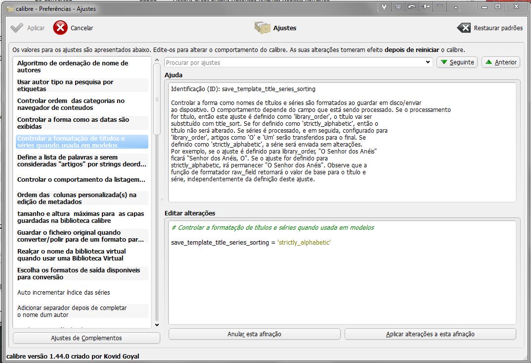
Task: Click the Seguinte button
Action: pos(457,62)
